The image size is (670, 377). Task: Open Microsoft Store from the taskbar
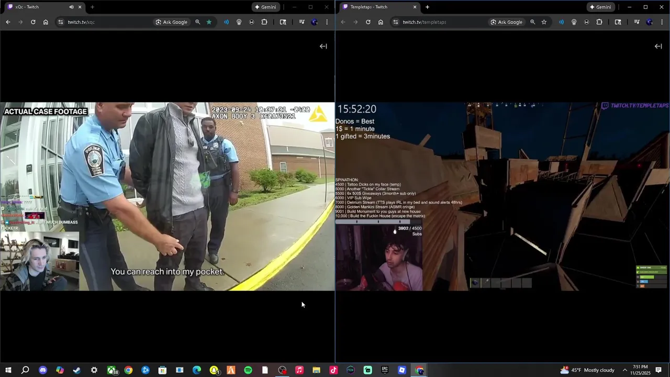[x=162, y=370]
